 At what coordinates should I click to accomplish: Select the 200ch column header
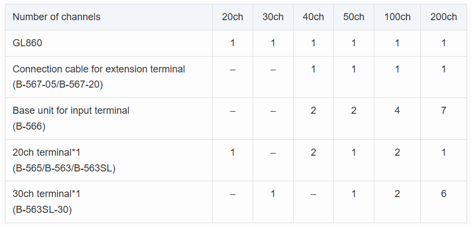(x=444, y=17)
